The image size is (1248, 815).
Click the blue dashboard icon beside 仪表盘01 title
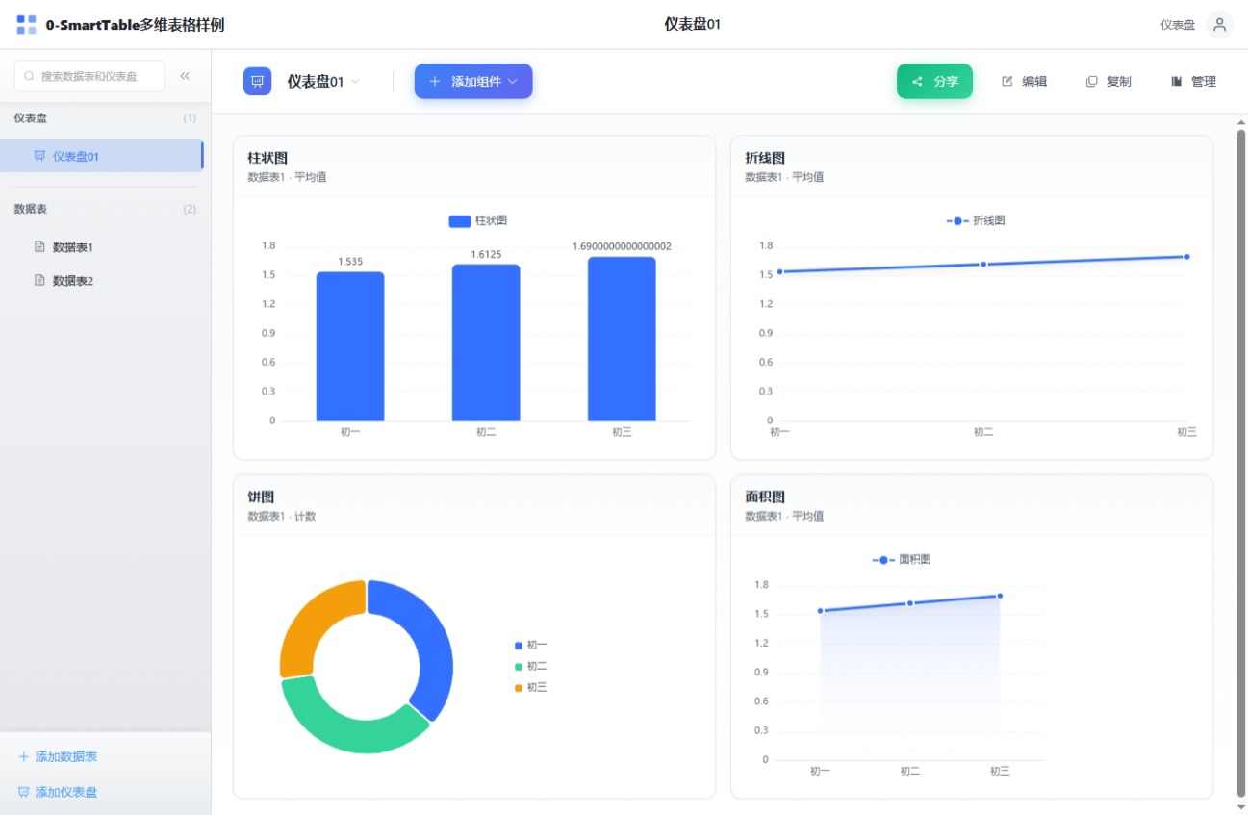click(257, 82)
